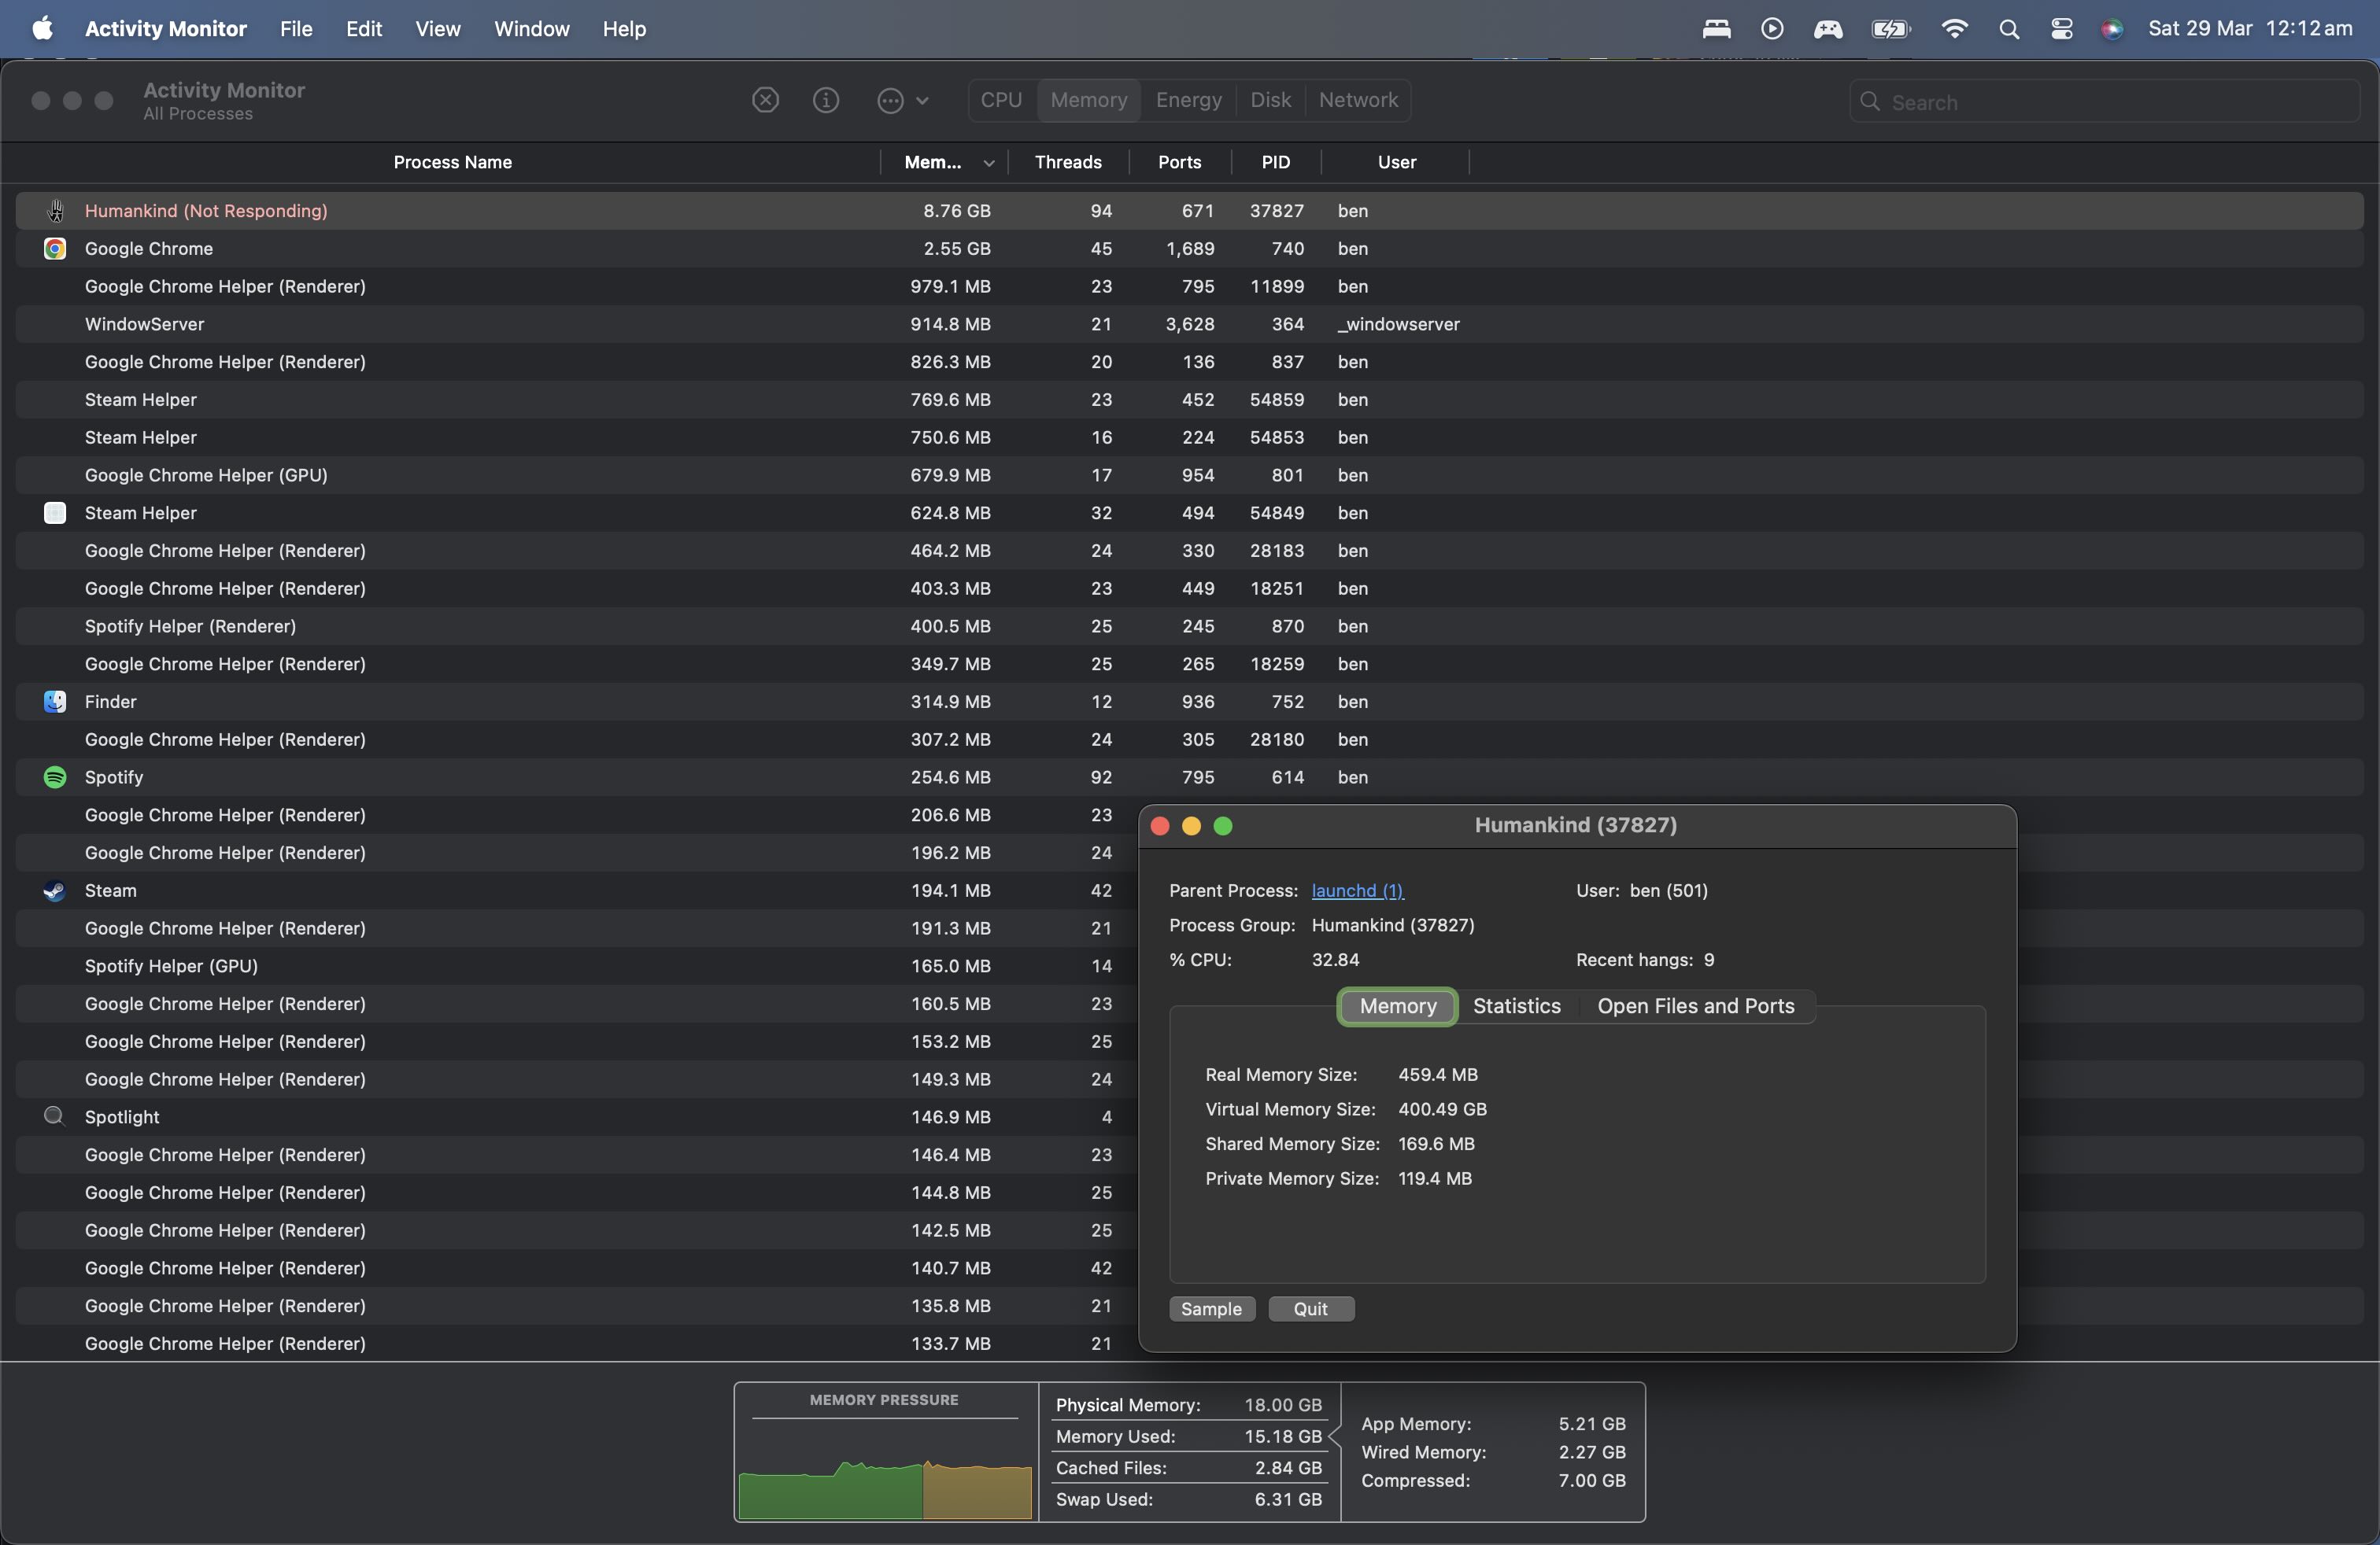Click the Sample button
The height and width of the screenshot is (1545, 2380).
(1211, 1309)
